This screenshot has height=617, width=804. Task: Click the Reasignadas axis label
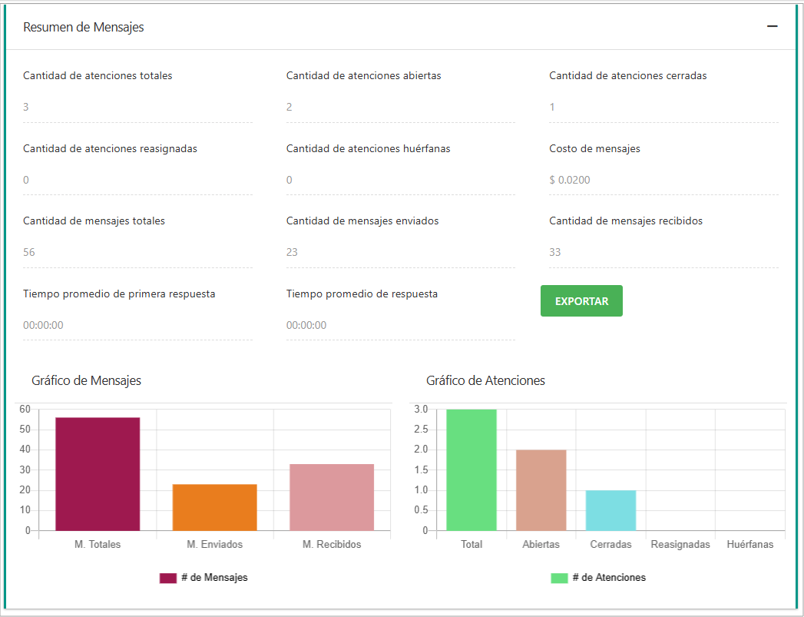pyautogui.click(x=680, y=544)
